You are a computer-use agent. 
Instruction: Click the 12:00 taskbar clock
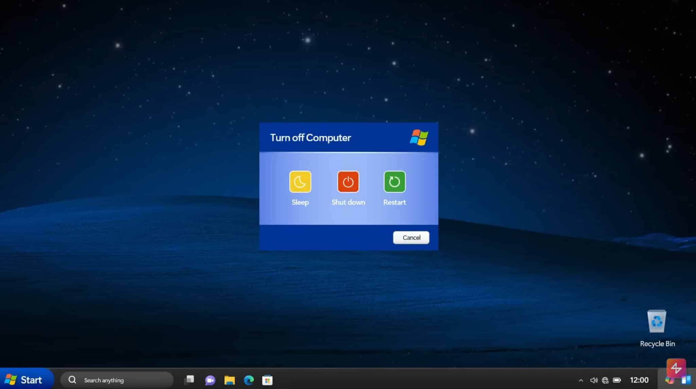[639, 380]
